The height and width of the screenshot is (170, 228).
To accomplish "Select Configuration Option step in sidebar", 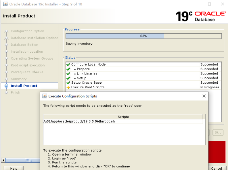I will pos(28,31).
